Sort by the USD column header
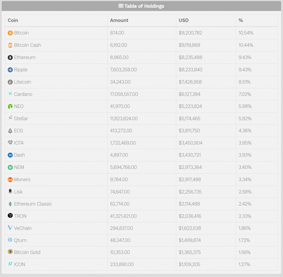This screenshot has height=277, width=283. click(x=184, y=20)
